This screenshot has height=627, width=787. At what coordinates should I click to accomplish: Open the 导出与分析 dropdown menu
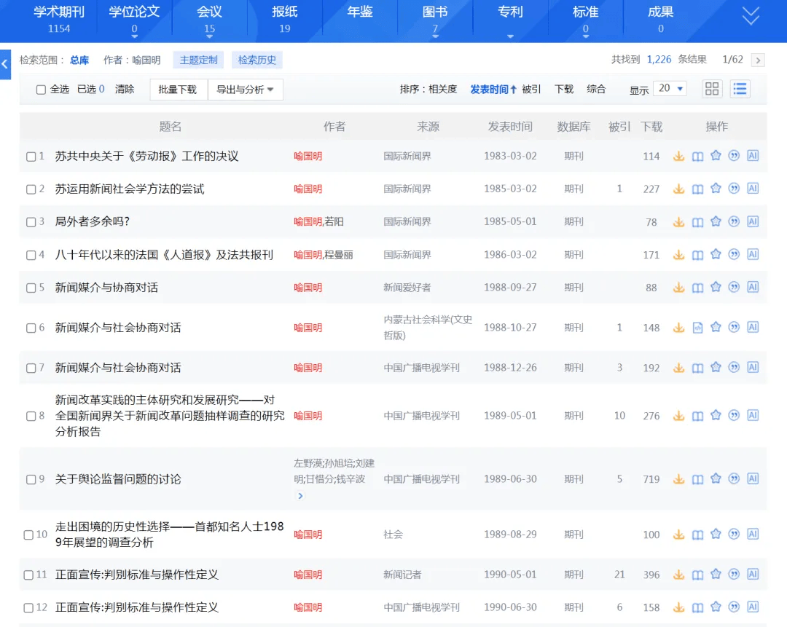coord(245,90)
